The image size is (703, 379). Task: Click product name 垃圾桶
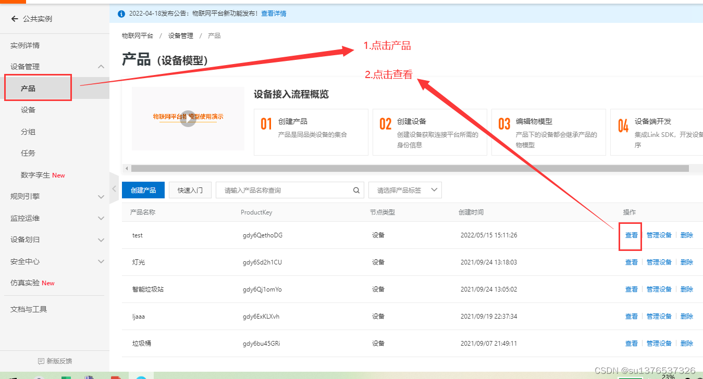[x=142, y=344]
